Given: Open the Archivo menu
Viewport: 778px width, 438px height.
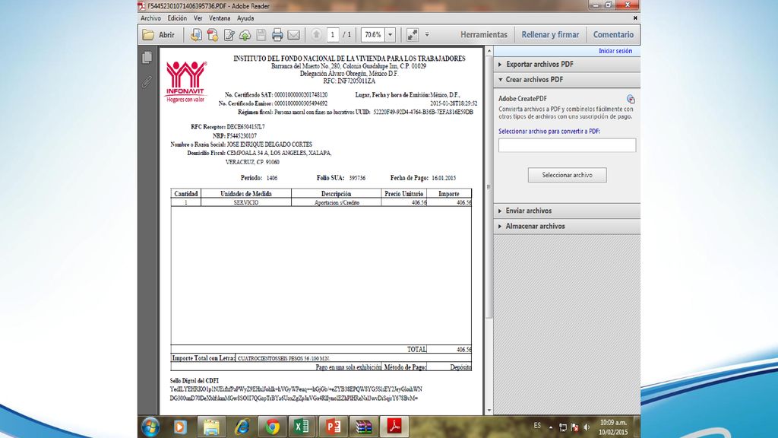Looking at the screenshot, I should pos(150,18).
